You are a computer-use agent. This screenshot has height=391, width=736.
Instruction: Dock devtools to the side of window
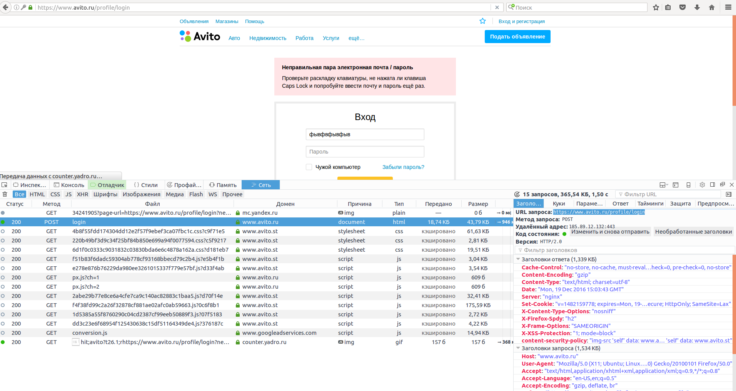point(713,185)
